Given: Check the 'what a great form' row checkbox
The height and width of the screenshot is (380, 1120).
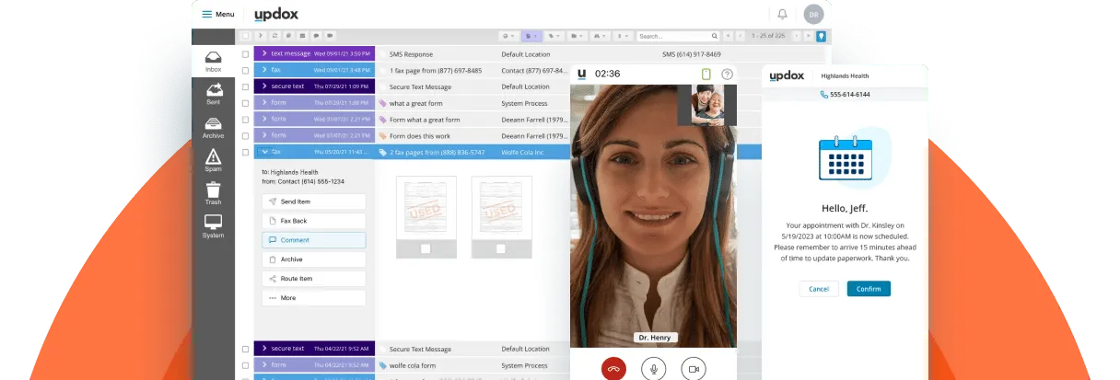Looking at the screenshot, I should (x=245, y=103).
